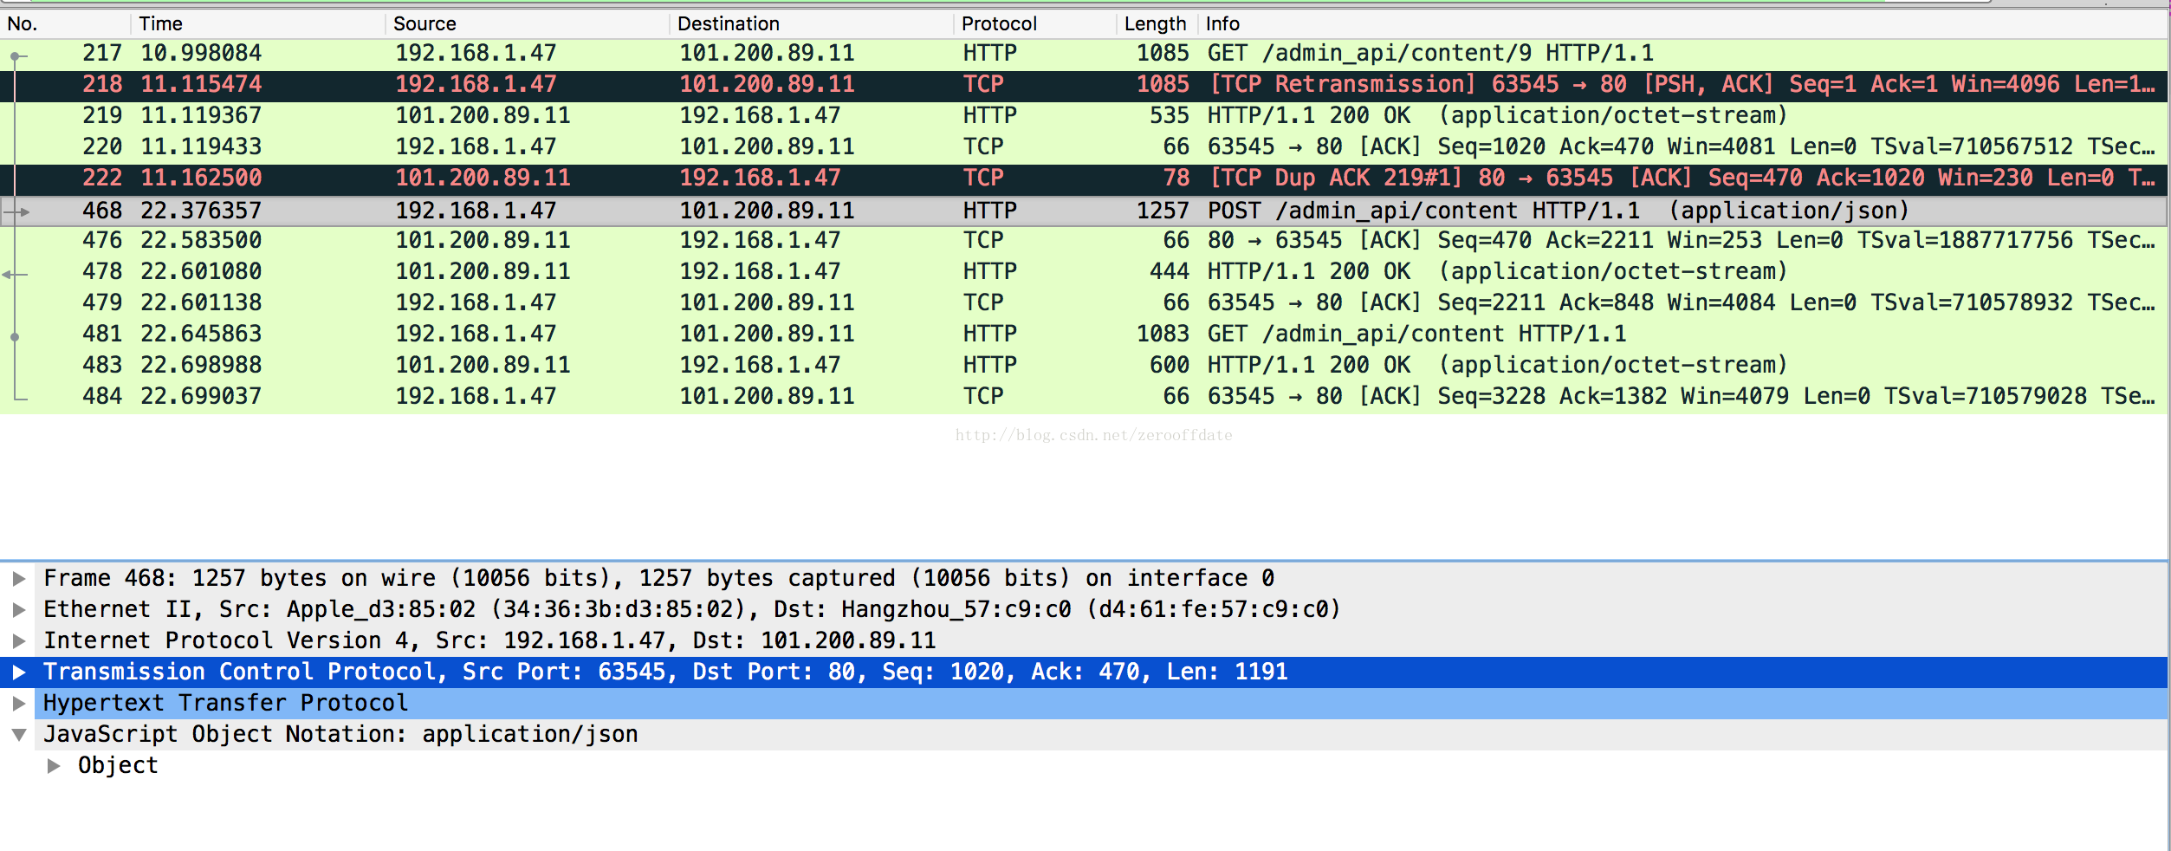
Task: Select packet 222 TCP Dup ACK row
Action: point(1084,179)
